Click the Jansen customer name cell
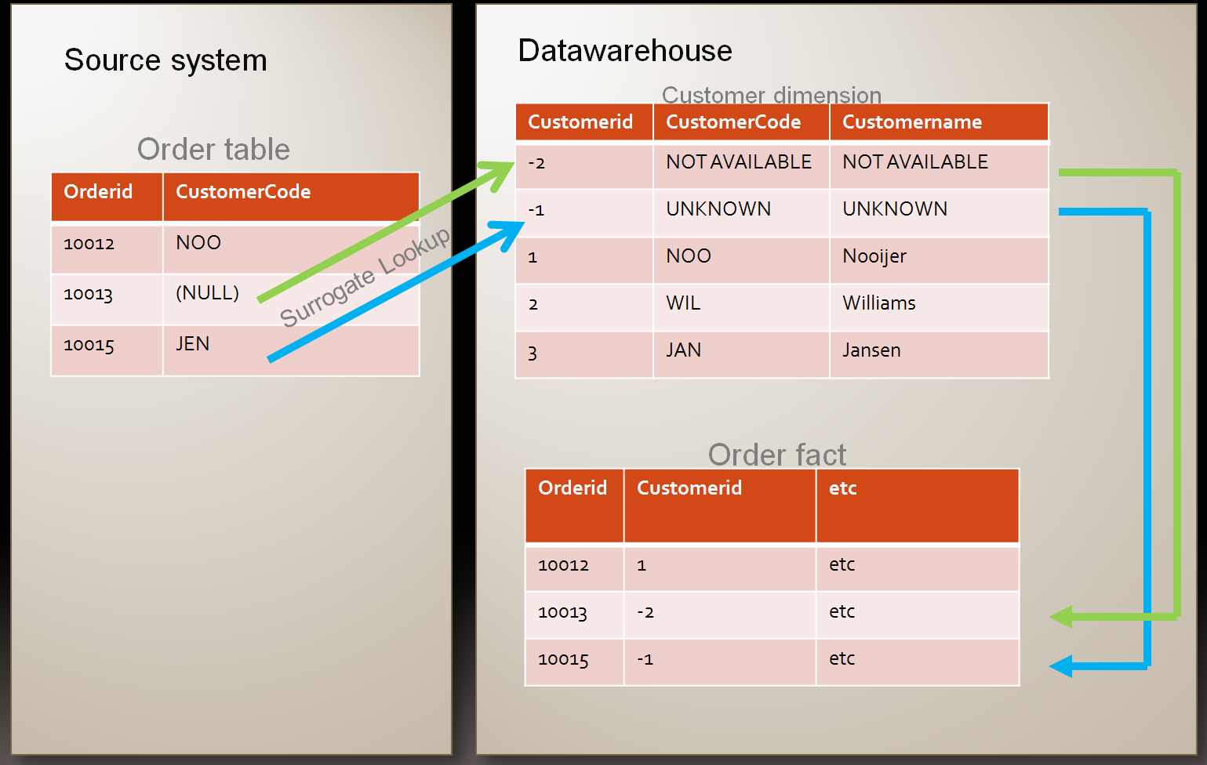This screenshot has width=1207, height=765. (871, 350)
